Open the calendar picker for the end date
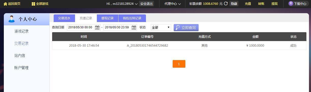Image resolution: width=311 pixels, height=92 pixels. pyautogui.click(x=134, y=27)
